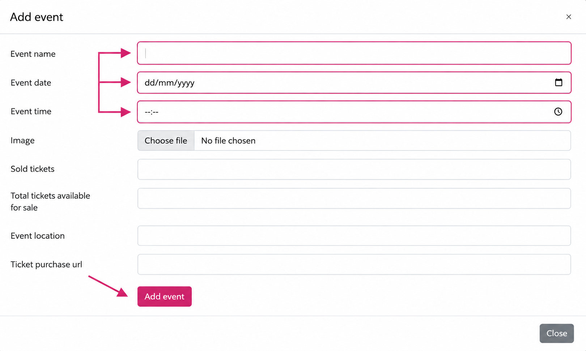Focus the Event name input field
586x351 pixels.
tap(354, 53)
